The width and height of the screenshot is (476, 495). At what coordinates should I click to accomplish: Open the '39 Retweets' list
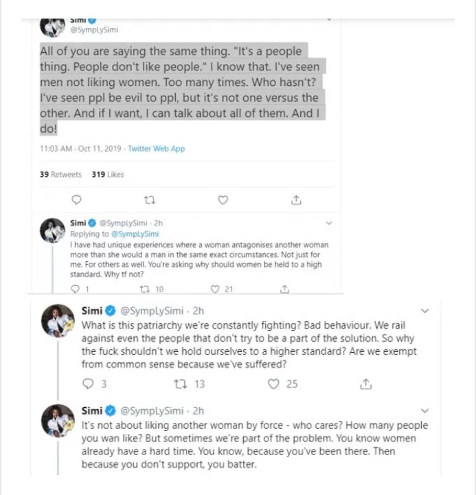[x=60, y=175]
